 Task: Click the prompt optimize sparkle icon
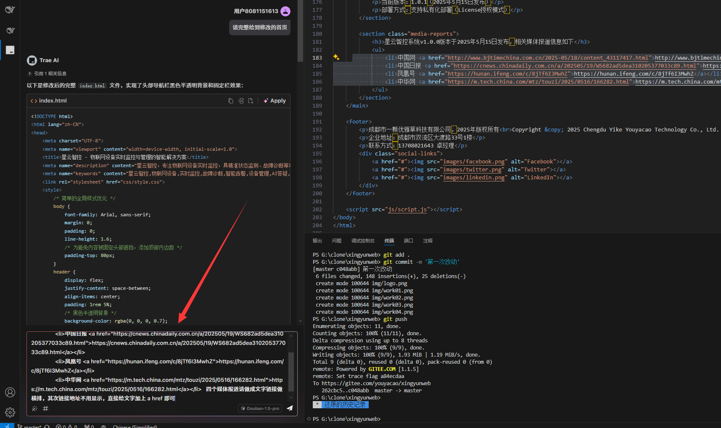tap(34, 408)
